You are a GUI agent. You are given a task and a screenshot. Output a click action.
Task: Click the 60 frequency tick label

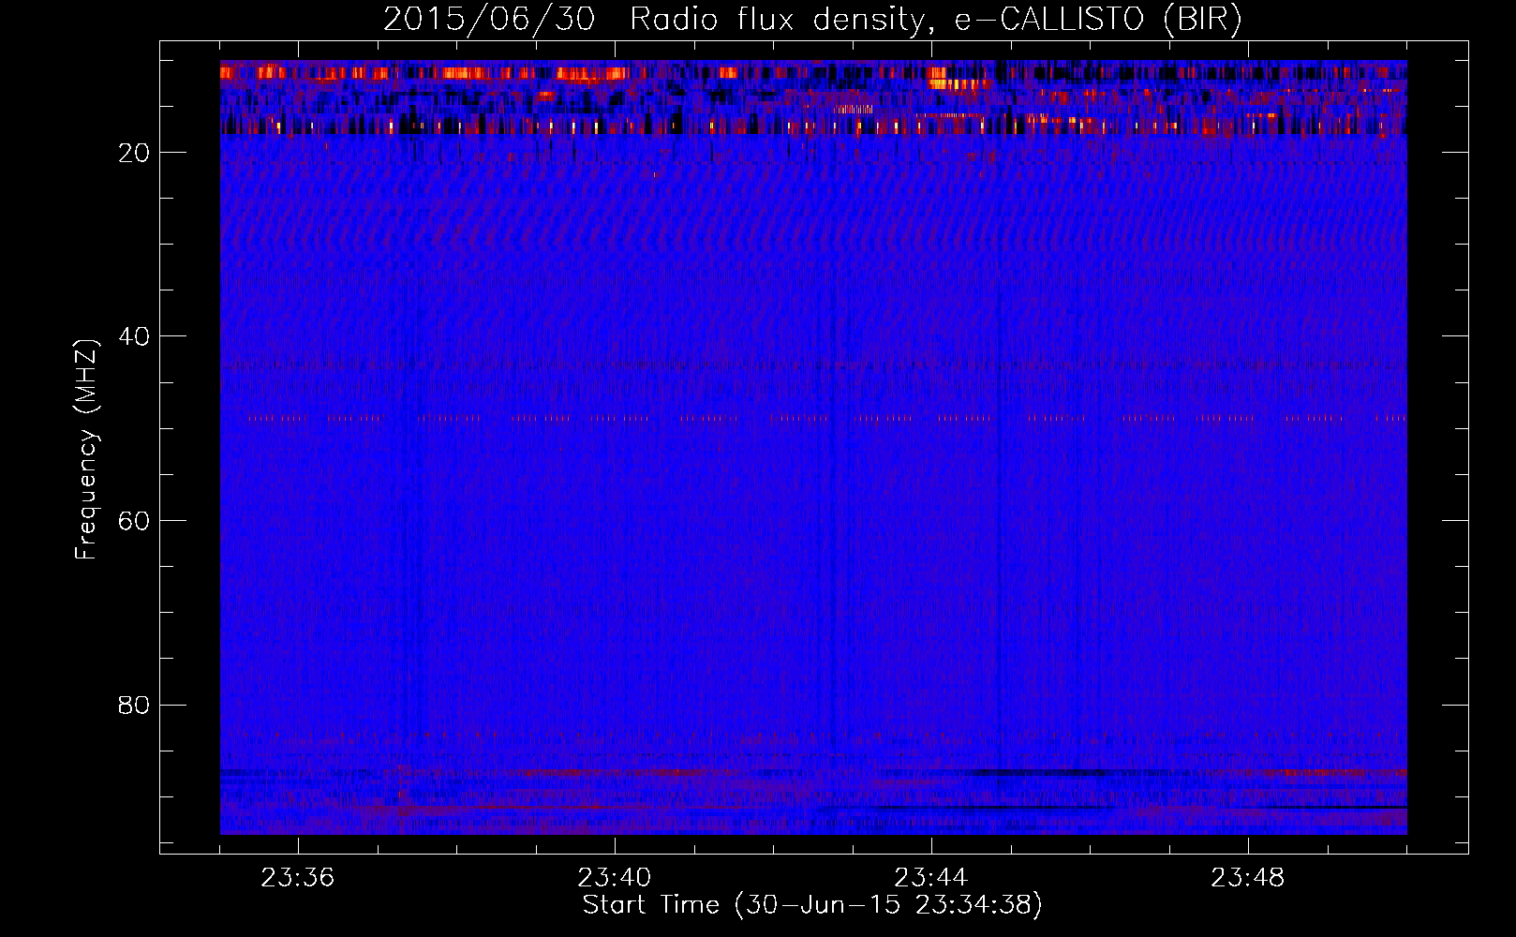pos(134,521)
